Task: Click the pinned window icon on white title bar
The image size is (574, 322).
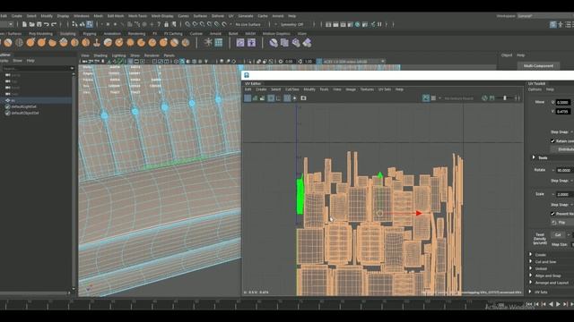Action: pyautogui.click(x=247, y=75)
